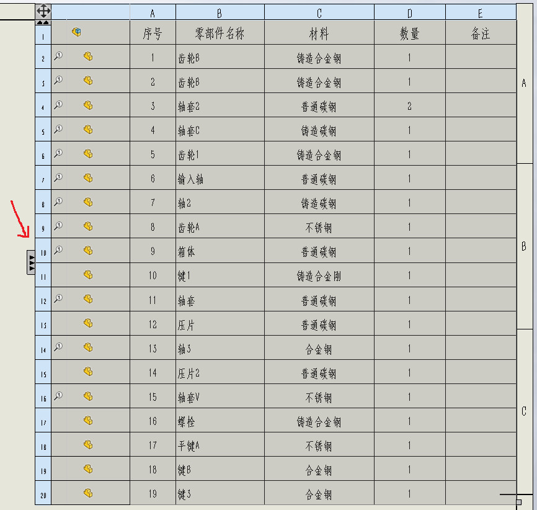The width and height of the screenshot is (537, 510).
Task: Select row header 20
Action: pyautogui.click(x=43, y=493)
